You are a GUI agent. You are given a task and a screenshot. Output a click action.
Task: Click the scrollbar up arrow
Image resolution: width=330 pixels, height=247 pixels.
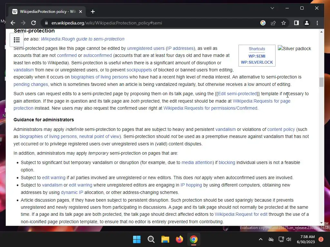pyautogui.click(x=321, y=32)
